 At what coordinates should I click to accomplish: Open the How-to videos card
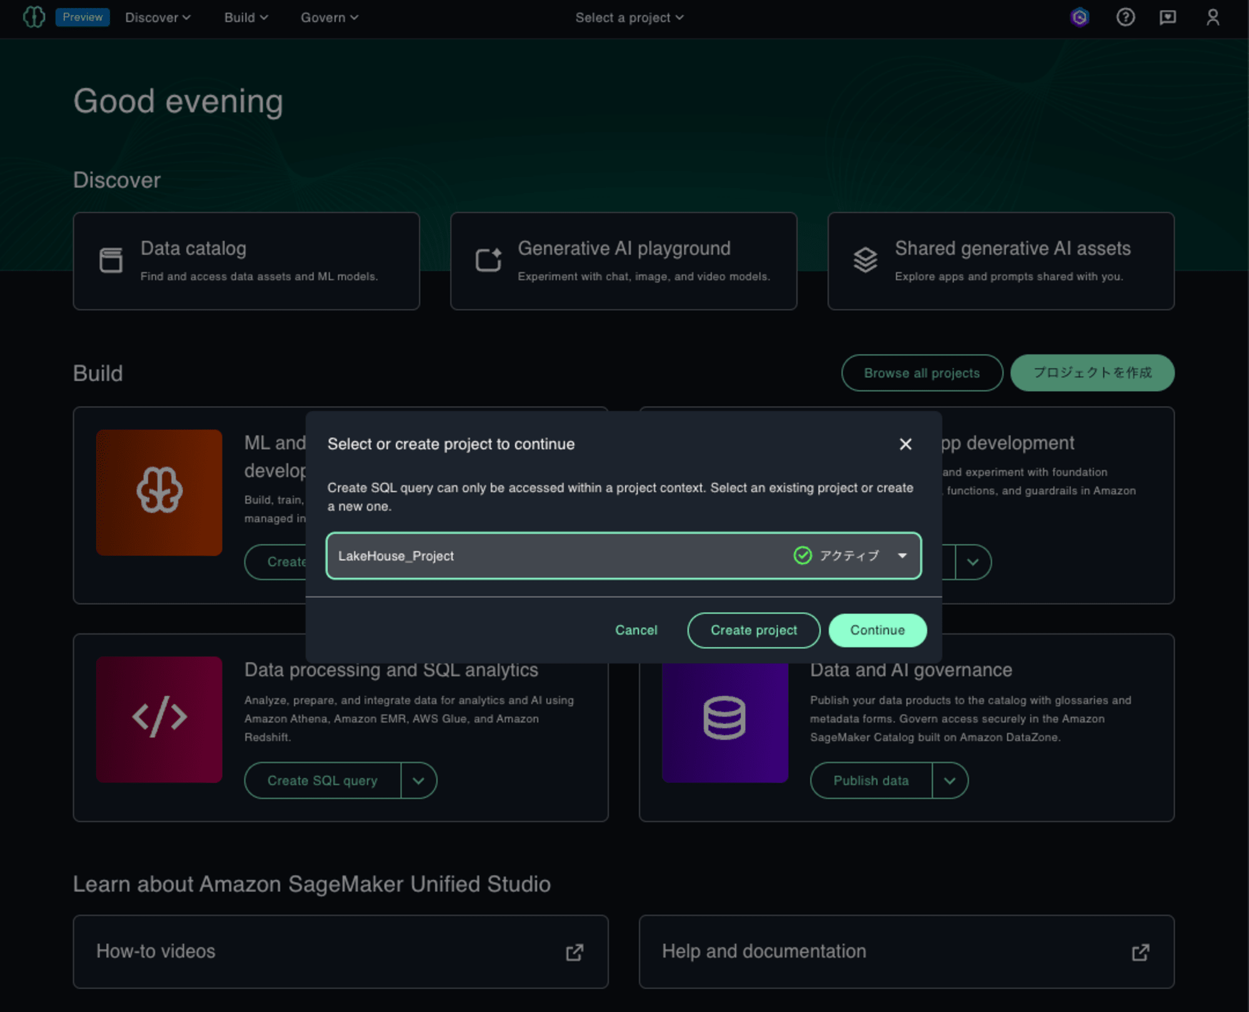point(340,952)
